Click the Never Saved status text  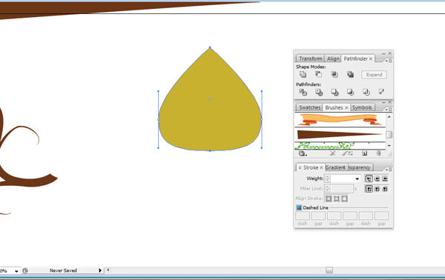[63, 270]
